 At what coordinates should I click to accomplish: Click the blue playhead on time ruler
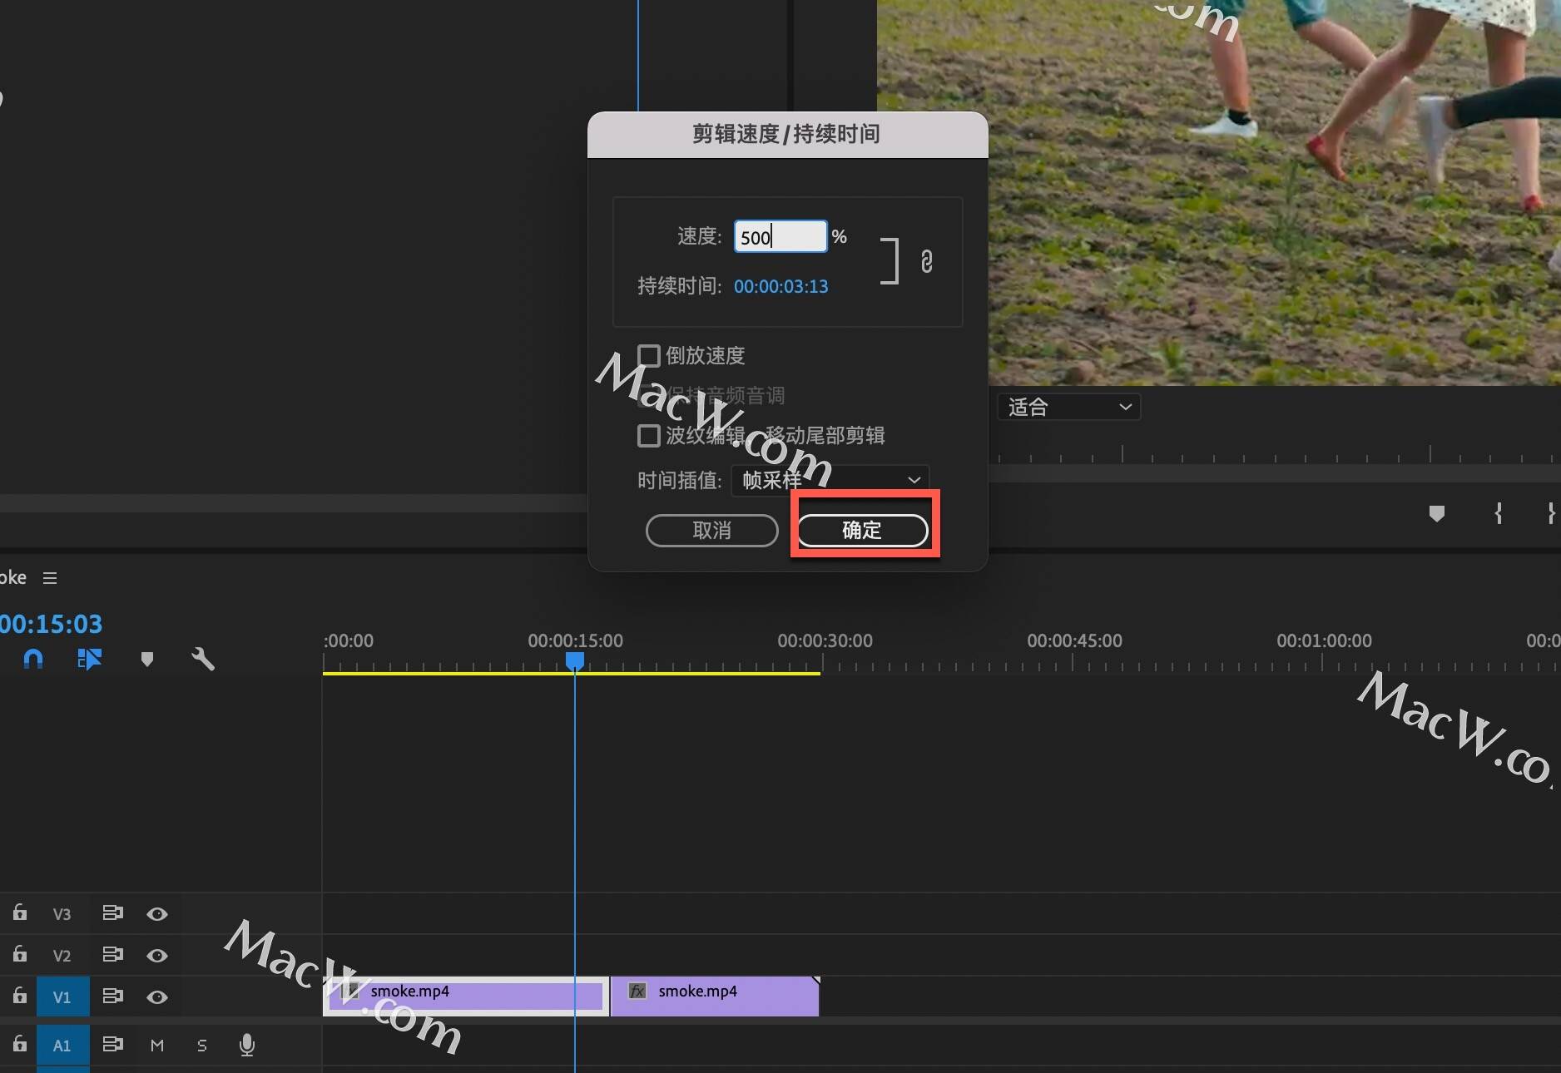[x=575, y=661]
